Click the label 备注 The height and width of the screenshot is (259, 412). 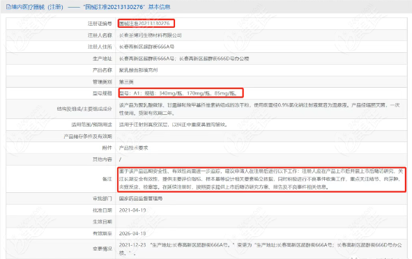coord(107,179)
